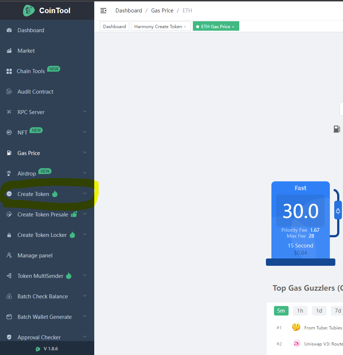Open the Uniswap V3: Router entry
The width and height of the screenshot is (343, 355).
click(324, 344)
